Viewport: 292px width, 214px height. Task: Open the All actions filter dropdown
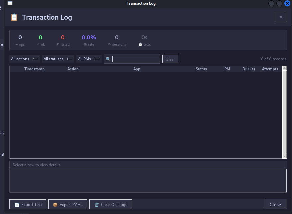[24, 59]
